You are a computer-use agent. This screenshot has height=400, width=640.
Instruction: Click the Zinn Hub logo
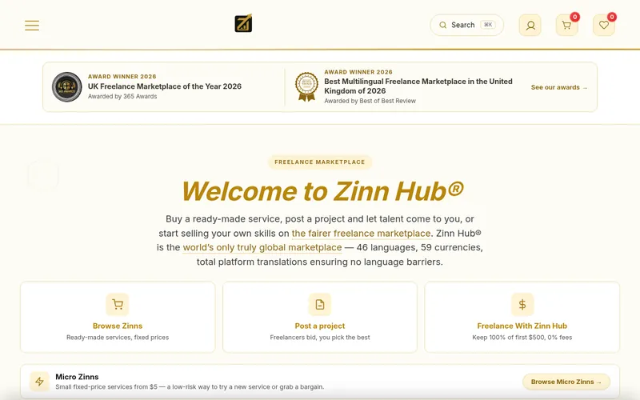tap(243, 23)
